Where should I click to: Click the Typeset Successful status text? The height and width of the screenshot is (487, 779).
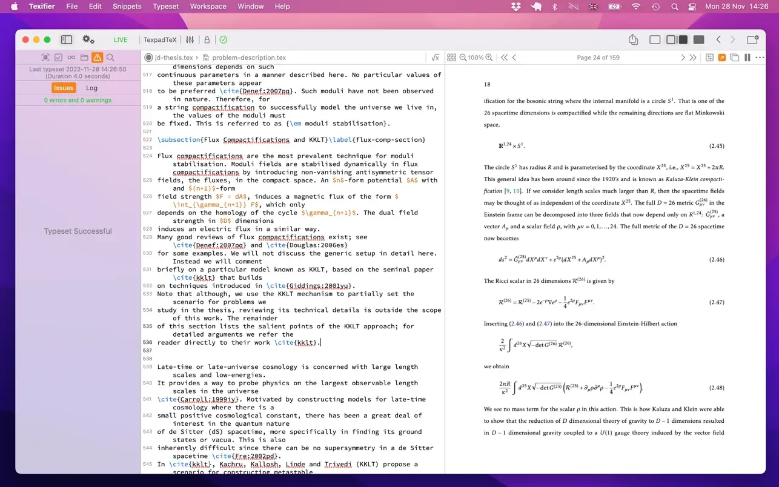pos(78,231)
